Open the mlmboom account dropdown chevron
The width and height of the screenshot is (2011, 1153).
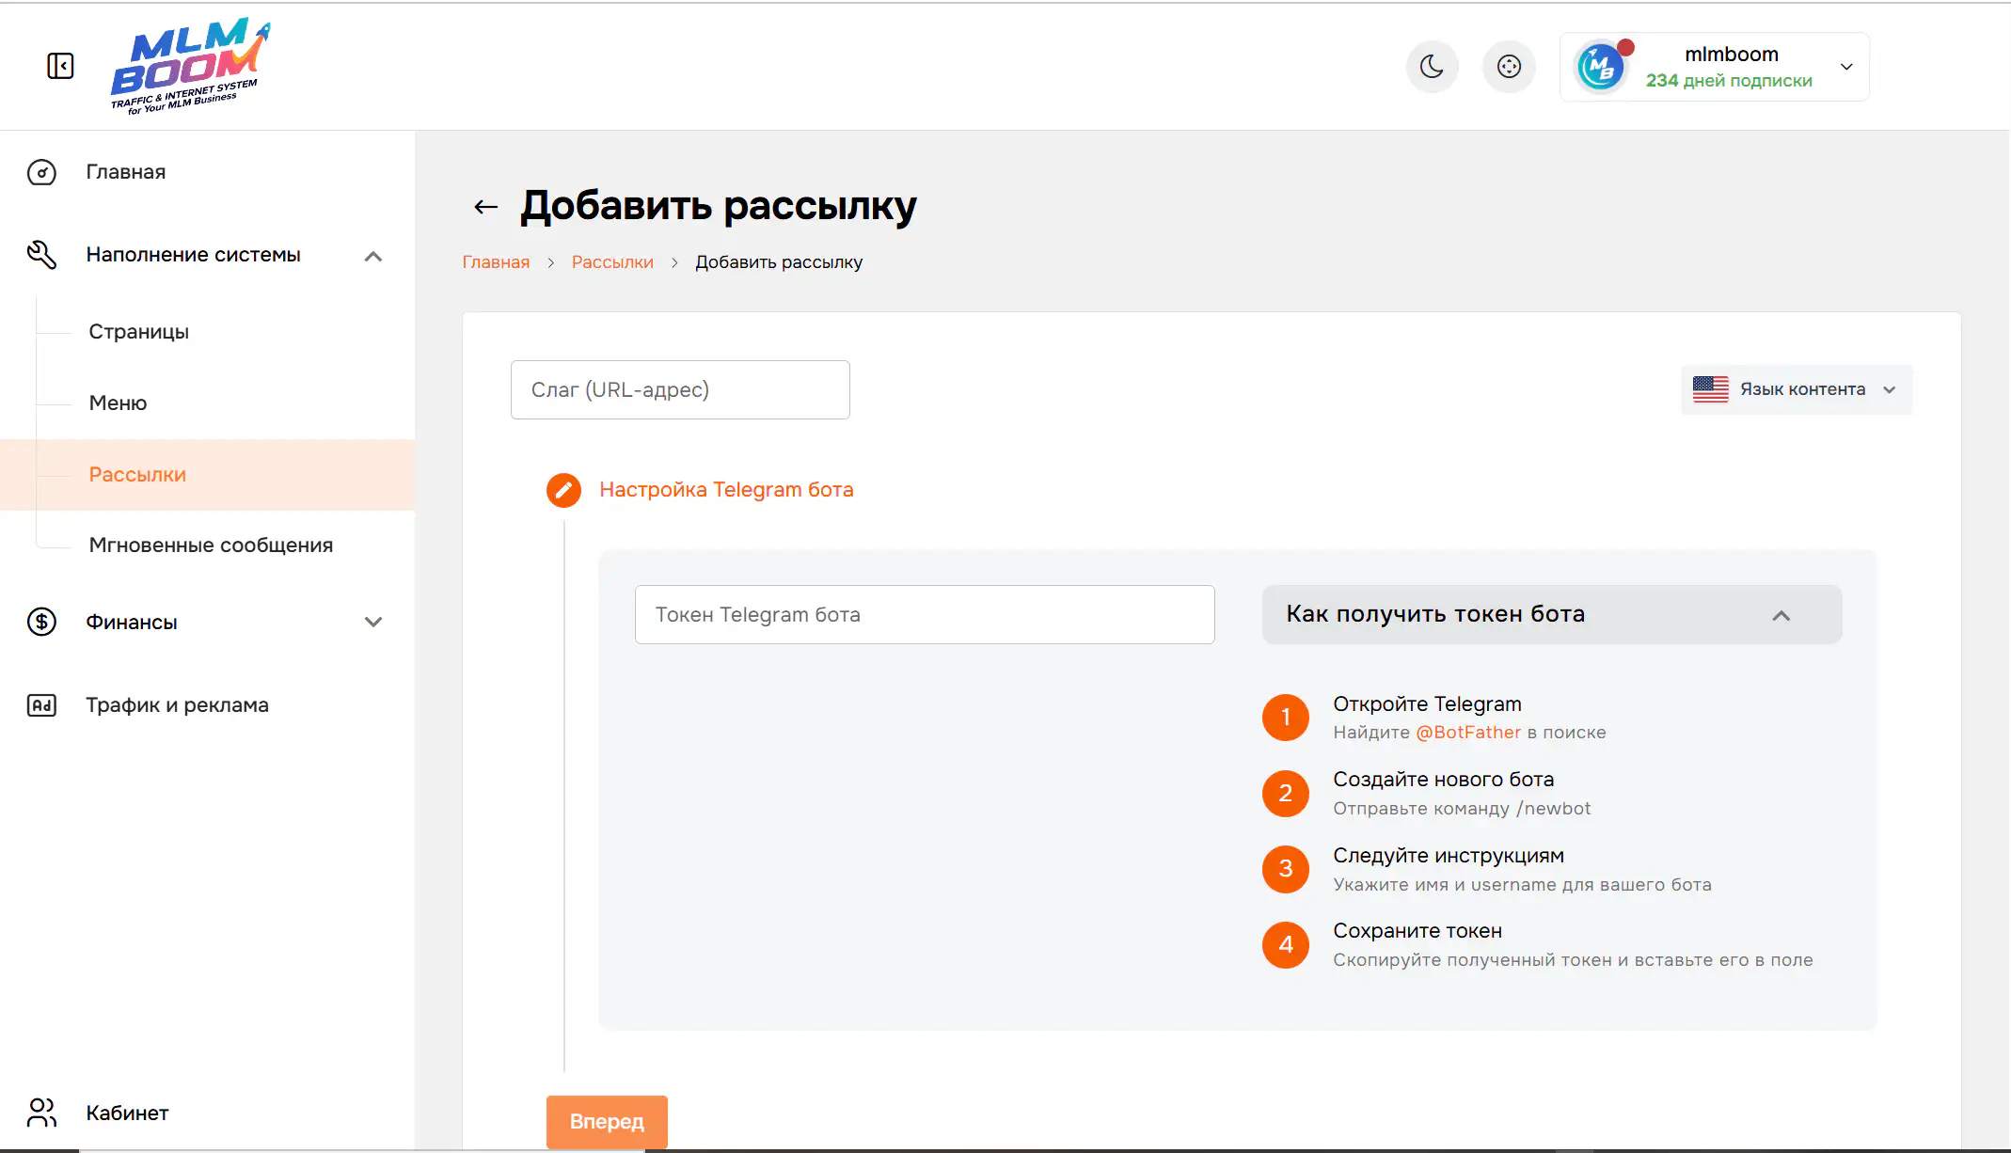1846,67
